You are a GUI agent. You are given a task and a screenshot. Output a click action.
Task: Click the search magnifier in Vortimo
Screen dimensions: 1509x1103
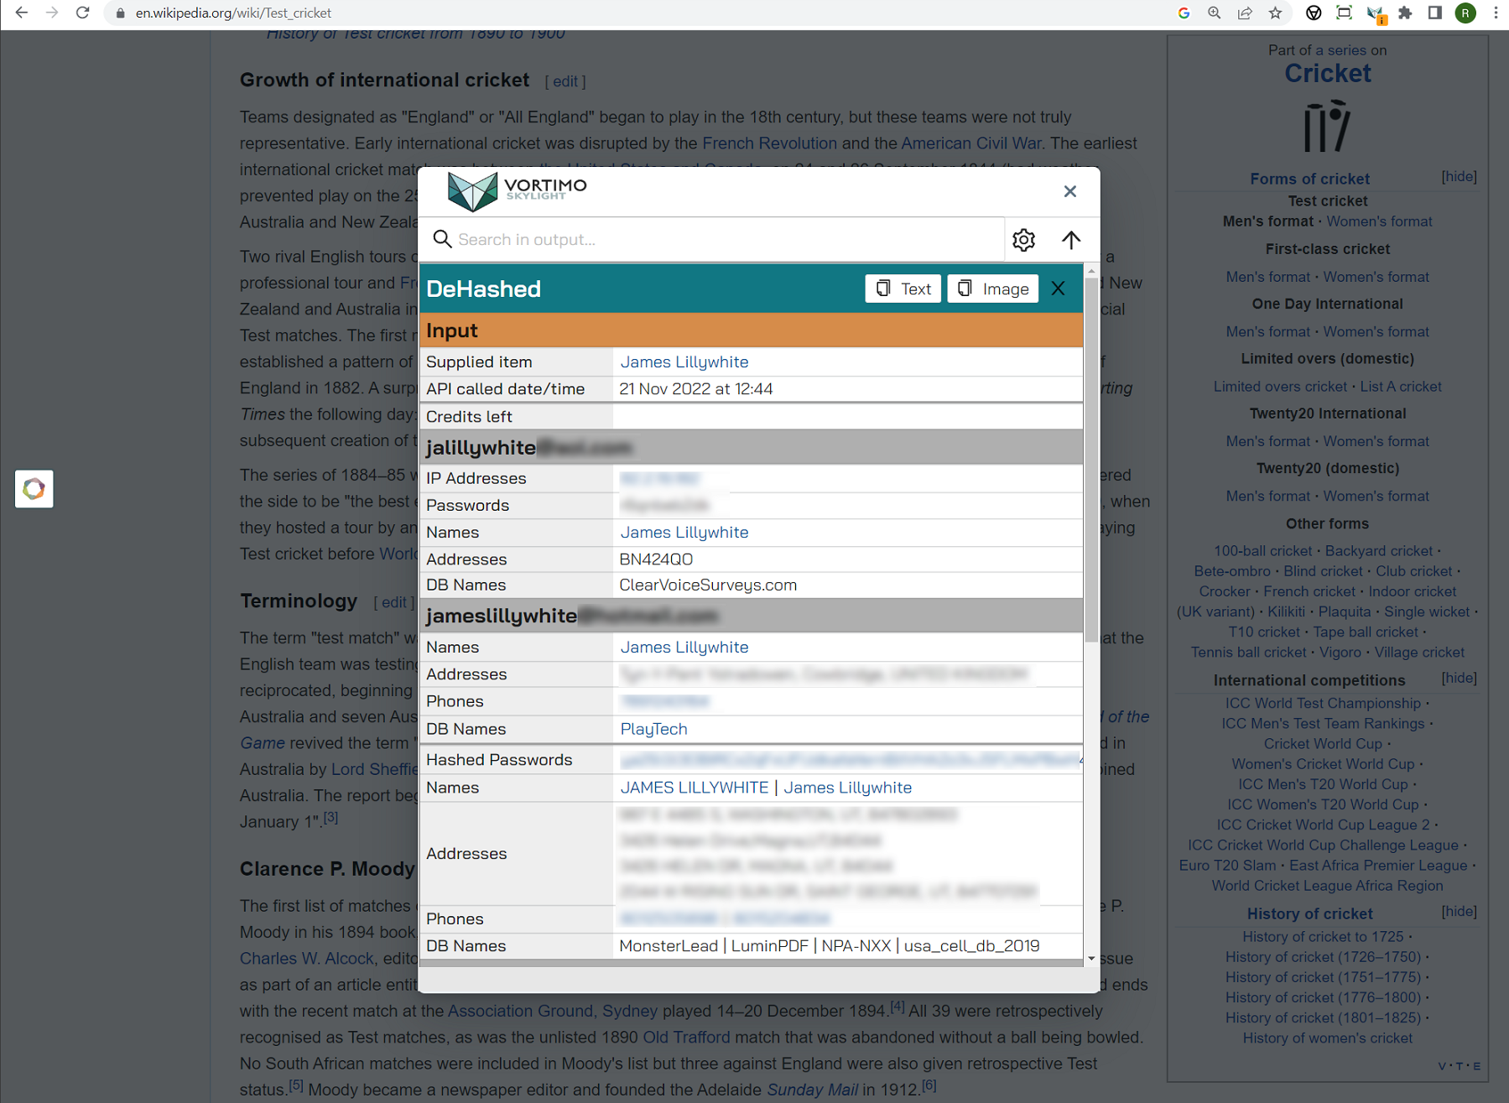(x=442, y=239)
